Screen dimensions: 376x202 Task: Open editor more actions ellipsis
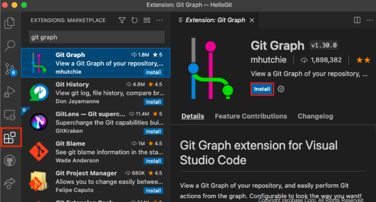tap(369, 20)
